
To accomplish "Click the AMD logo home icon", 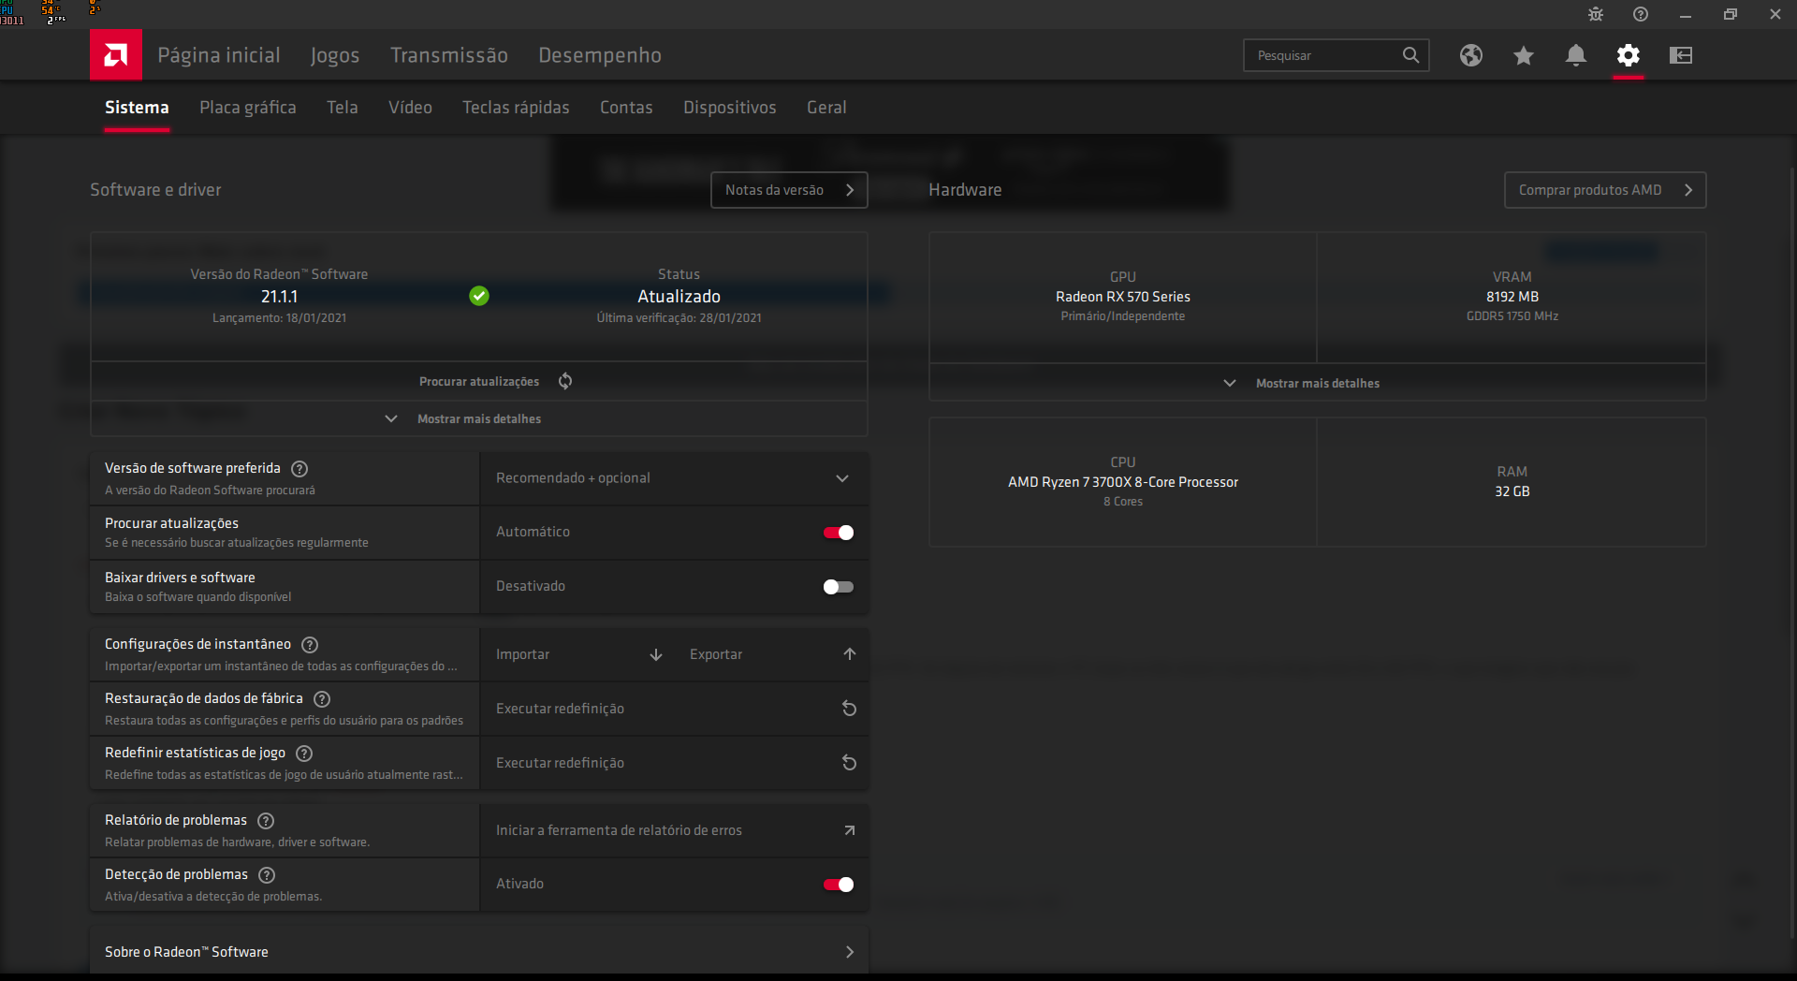I will pos(116,55).
